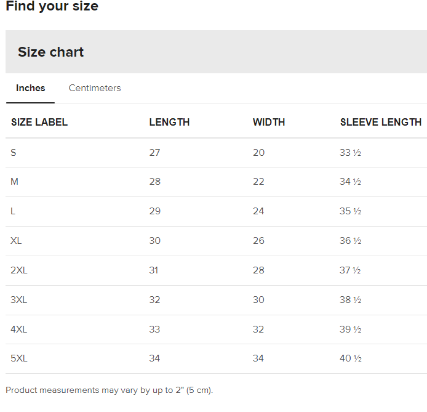Select the 2XL size label cell
The width and height of the screenshot is (427, 412).
(18, 270)
